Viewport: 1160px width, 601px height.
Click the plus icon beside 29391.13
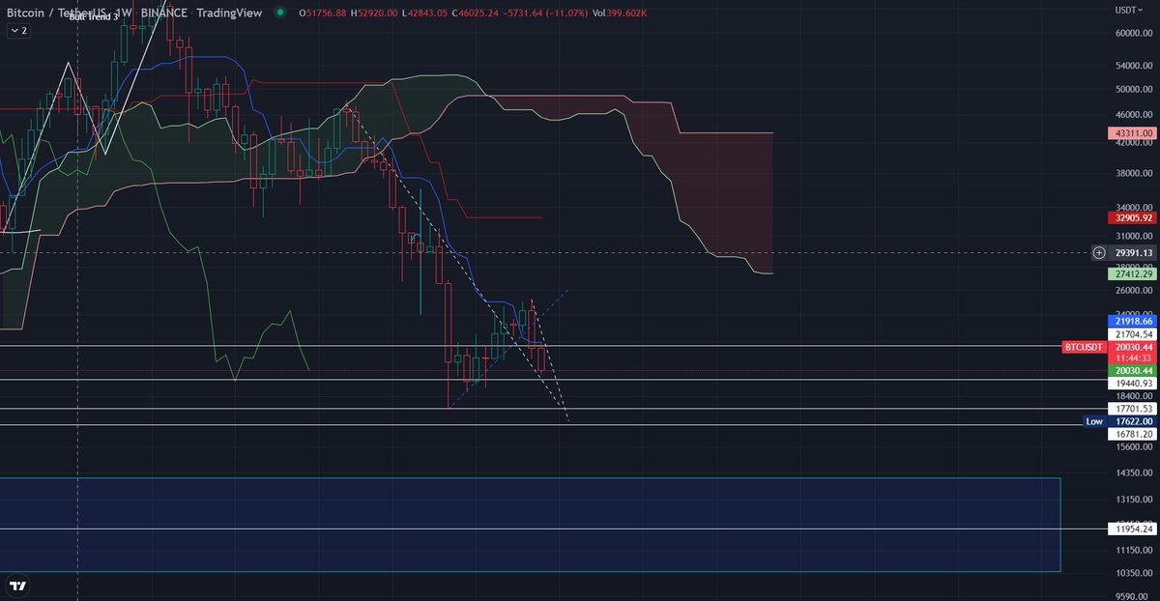pyautogui.click(x=1099, y=252)
